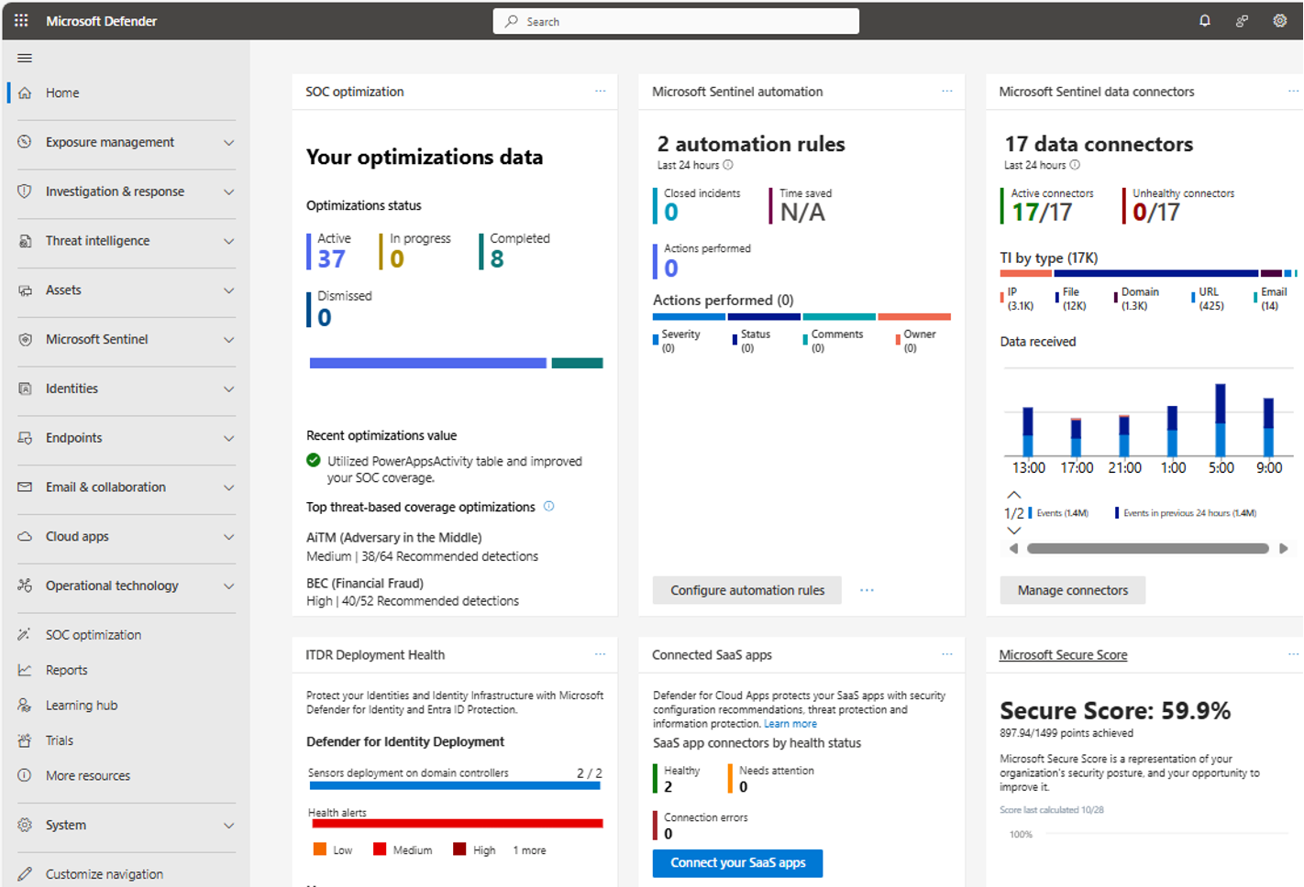The image size is (1304, 887).
Task: Open the Microsoft Sentinel automation card menu
Action: 947,91
